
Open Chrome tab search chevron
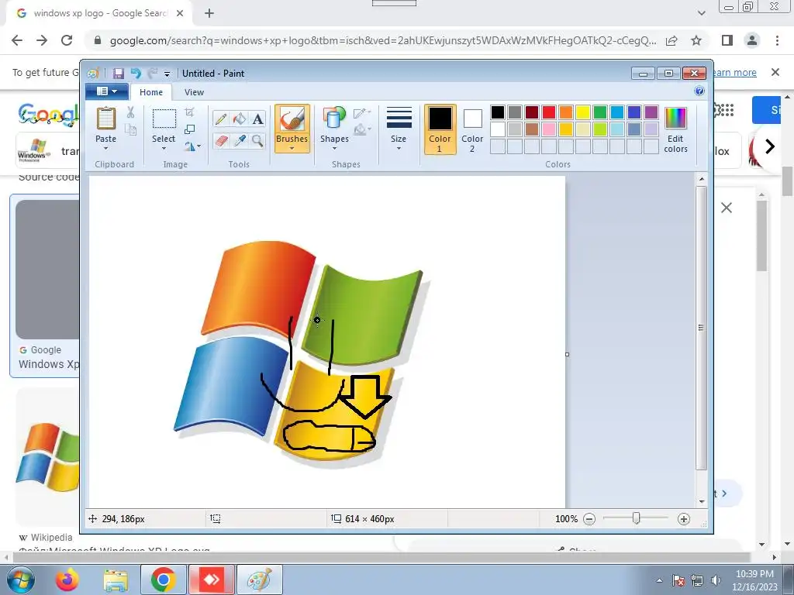(701, 13)
